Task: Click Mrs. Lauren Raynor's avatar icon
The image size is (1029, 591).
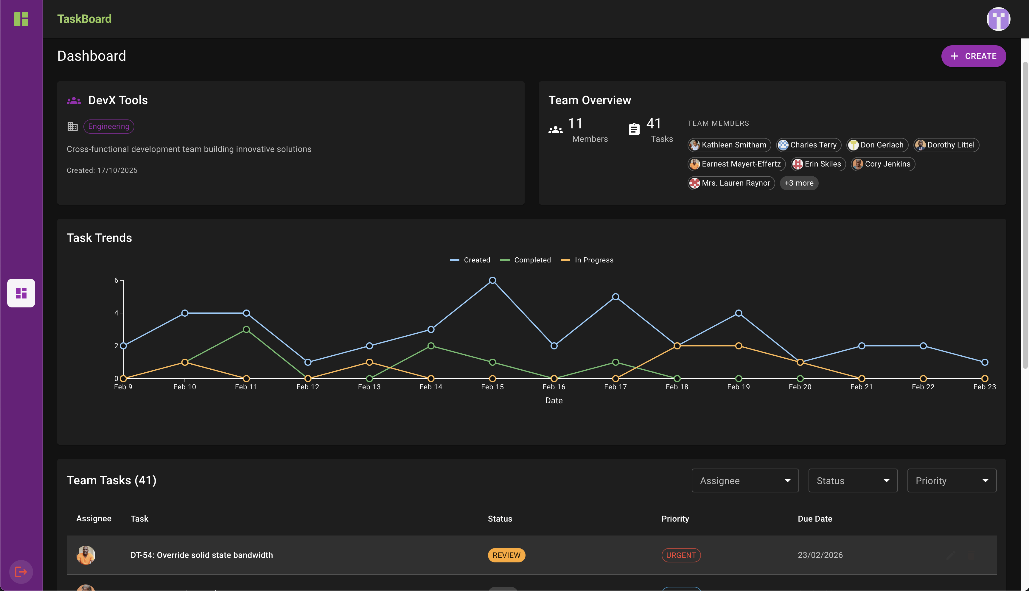Action: pyautogui.click(x=695, y=183)
